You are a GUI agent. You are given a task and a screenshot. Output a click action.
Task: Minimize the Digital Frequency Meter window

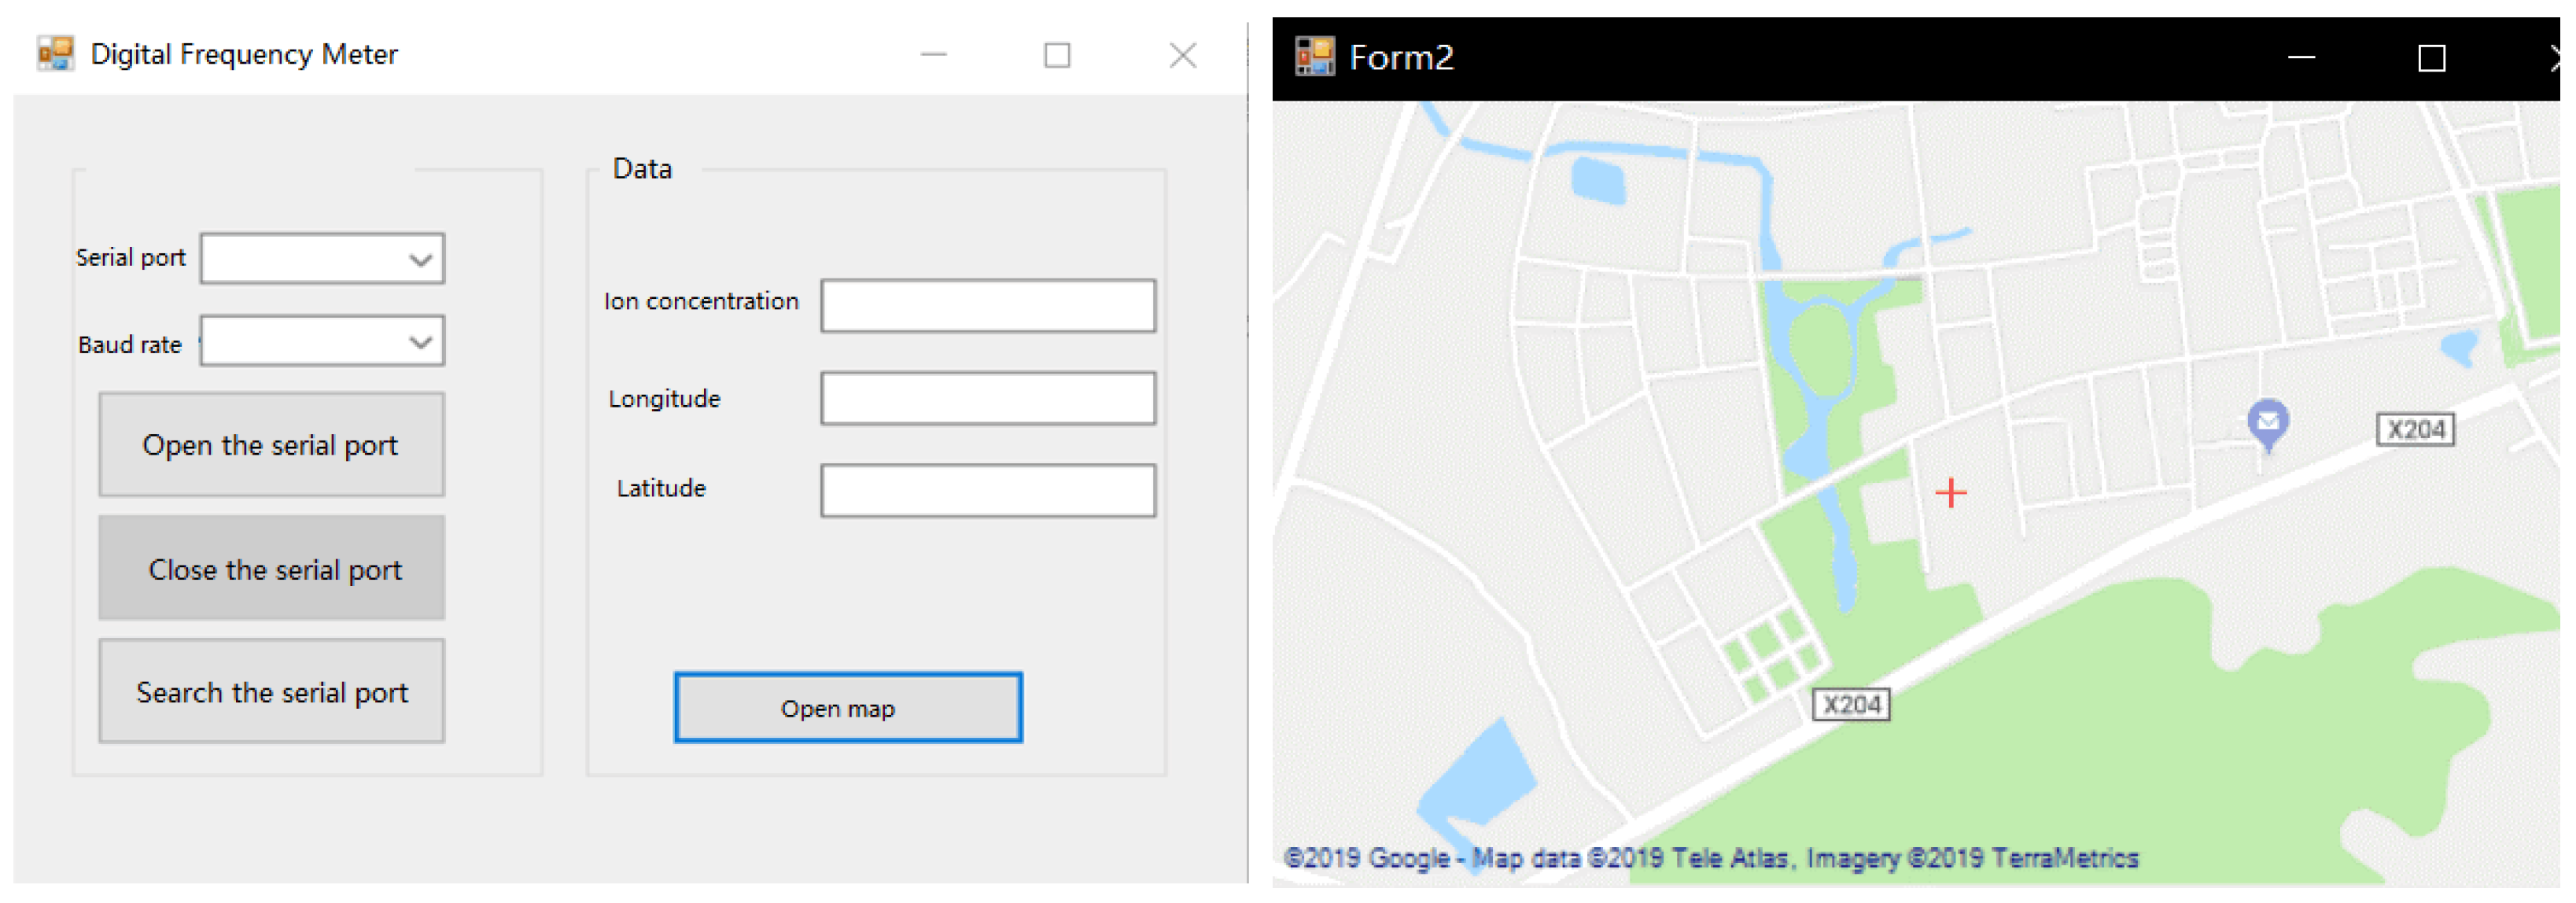(x=933, y=55)
